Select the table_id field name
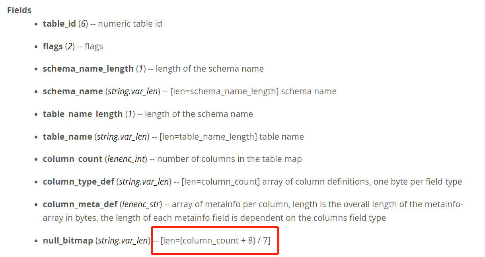 [59, 24]
